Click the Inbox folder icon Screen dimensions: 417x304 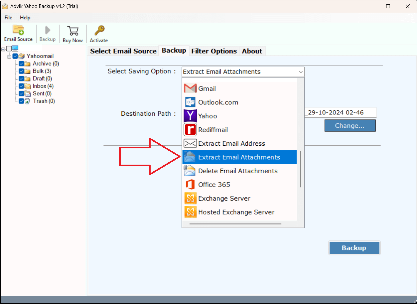pyautogui.click(x=28, y=86)
